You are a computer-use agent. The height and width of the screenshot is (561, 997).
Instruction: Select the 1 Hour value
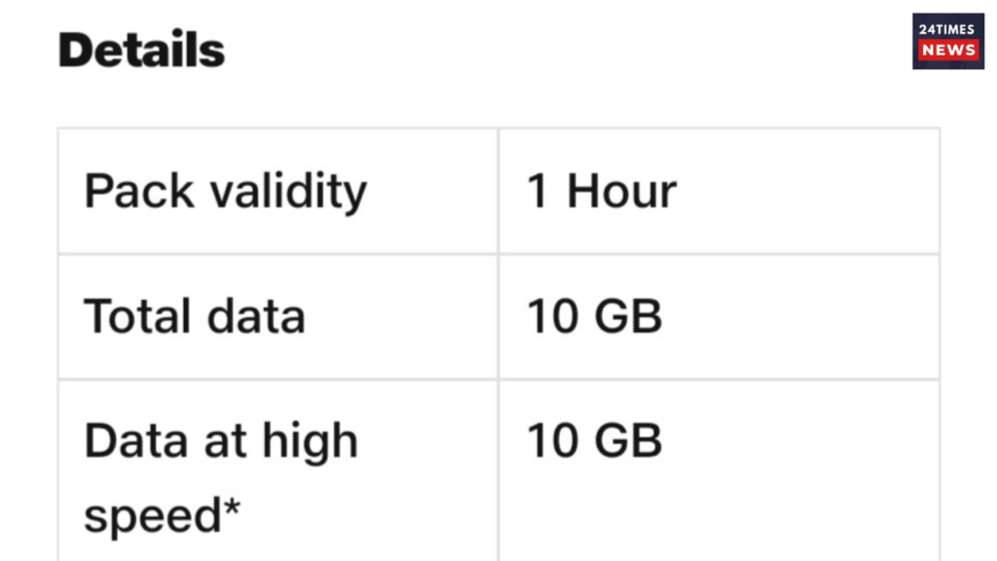(x=602, y=191)
